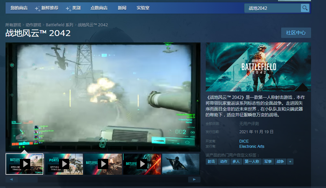326x188 pixels.
Task: Click the 无用户评测 review text
Action: click(x=249, y=124)
